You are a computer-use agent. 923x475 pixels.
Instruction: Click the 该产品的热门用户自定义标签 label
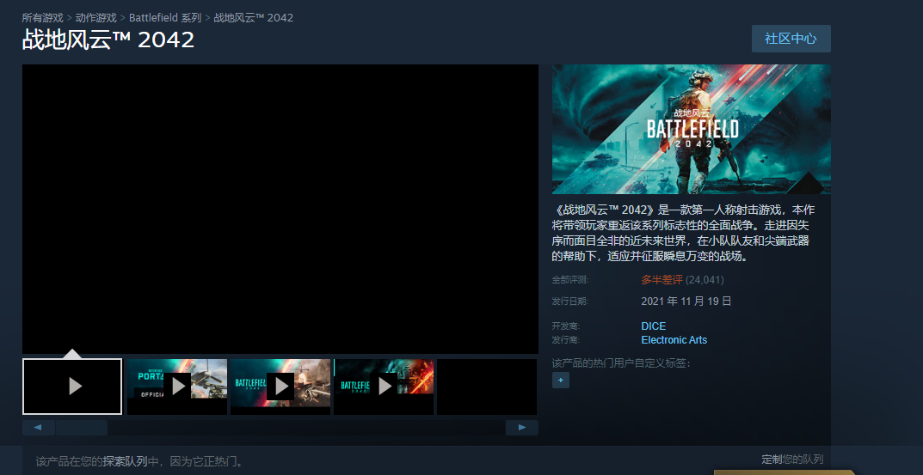tap(621, 363)
